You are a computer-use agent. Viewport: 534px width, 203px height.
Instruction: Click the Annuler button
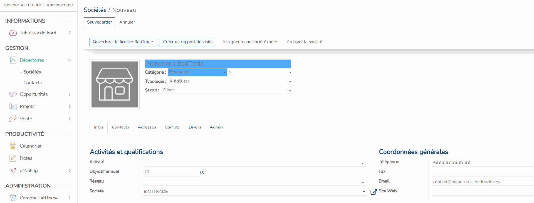coord(127,22)
